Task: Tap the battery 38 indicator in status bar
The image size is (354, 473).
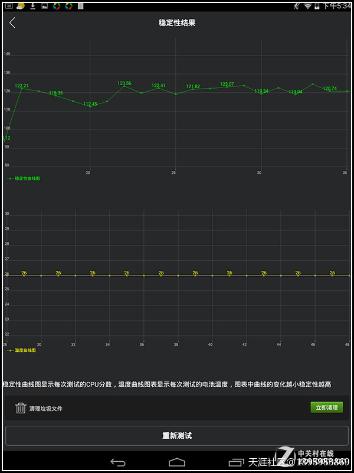Action: pos(9,6)
